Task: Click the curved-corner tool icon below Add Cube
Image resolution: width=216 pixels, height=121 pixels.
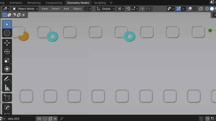Action: pos(7,107)
